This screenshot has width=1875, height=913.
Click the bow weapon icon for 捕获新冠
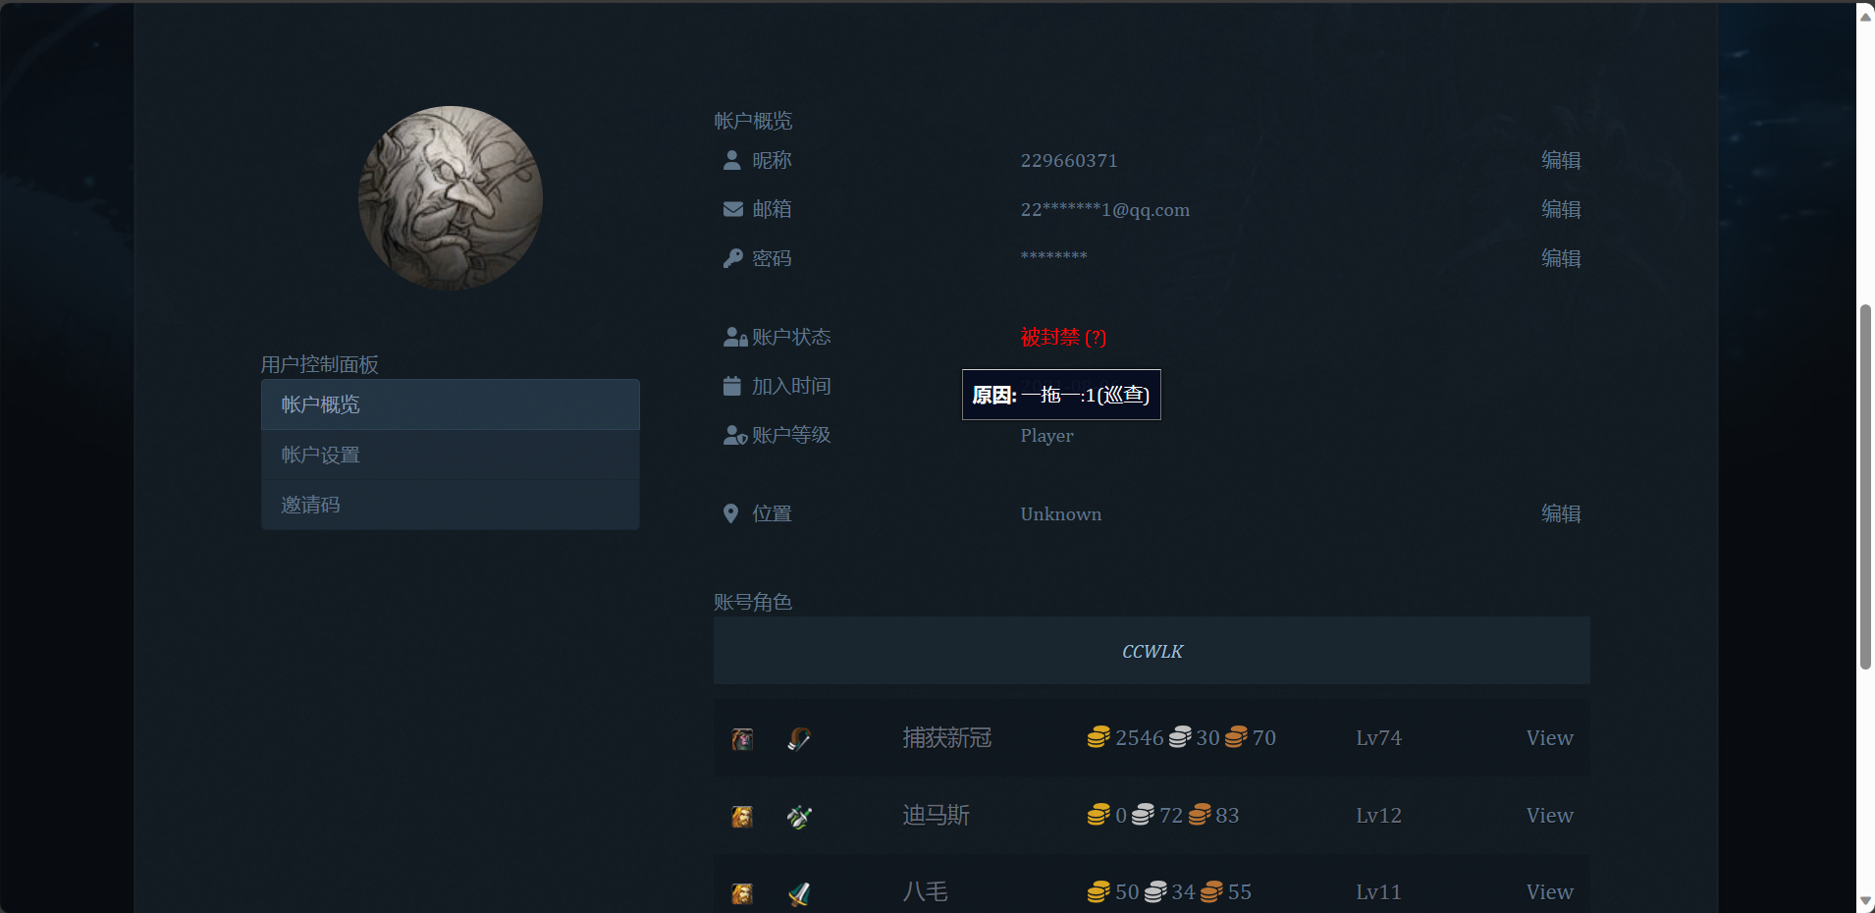tap(798, 738)
